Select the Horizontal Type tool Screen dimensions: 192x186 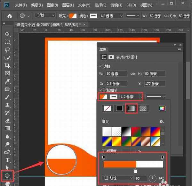click(x=7, y=160)
